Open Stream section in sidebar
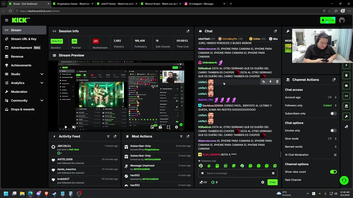 coord(24,30)
